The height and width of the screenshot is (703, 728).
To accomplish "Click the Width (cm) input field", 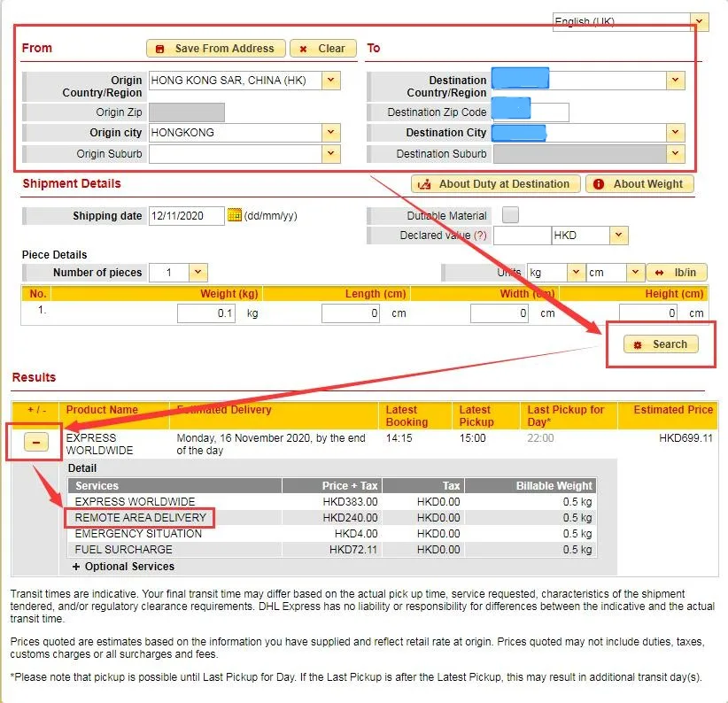I will [500, 313].
